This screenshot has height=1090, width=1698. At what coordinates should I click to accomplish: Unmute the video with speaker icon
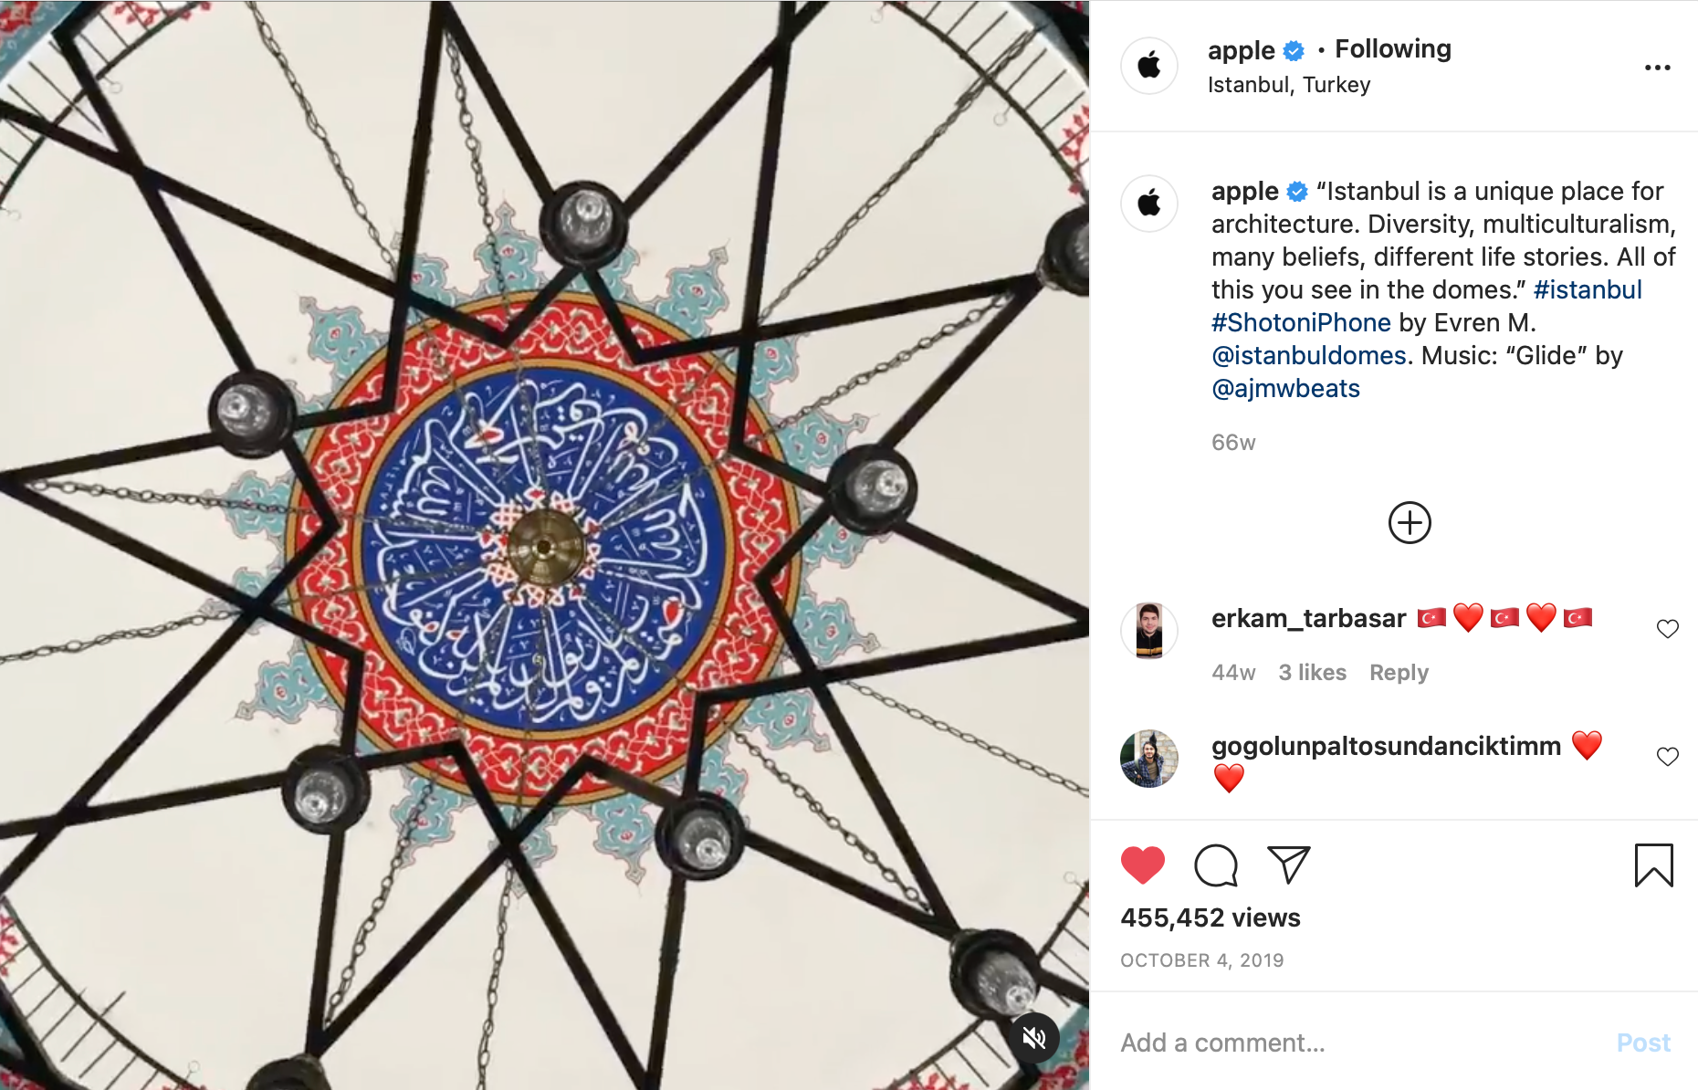point(1033,1038)
